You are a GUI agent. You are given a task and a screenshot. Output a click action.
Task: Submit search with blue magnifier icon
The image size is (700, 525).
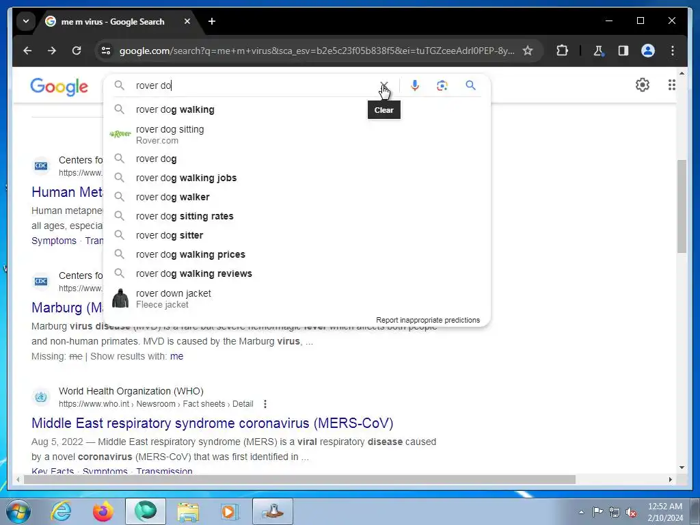(x=470, y=85)
